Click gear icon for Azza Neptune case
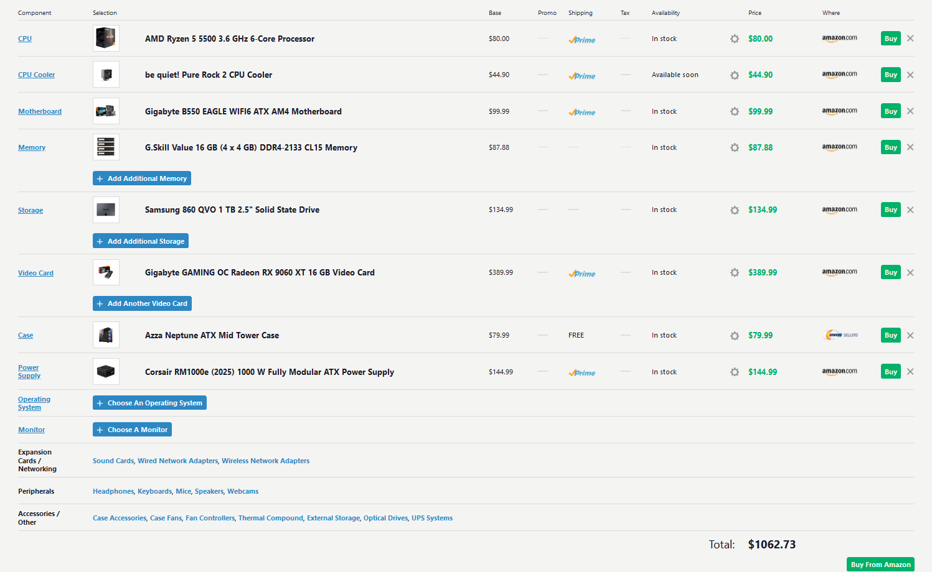Image resolution: width=932 pixels, height=572 pixels. [735, 336]
